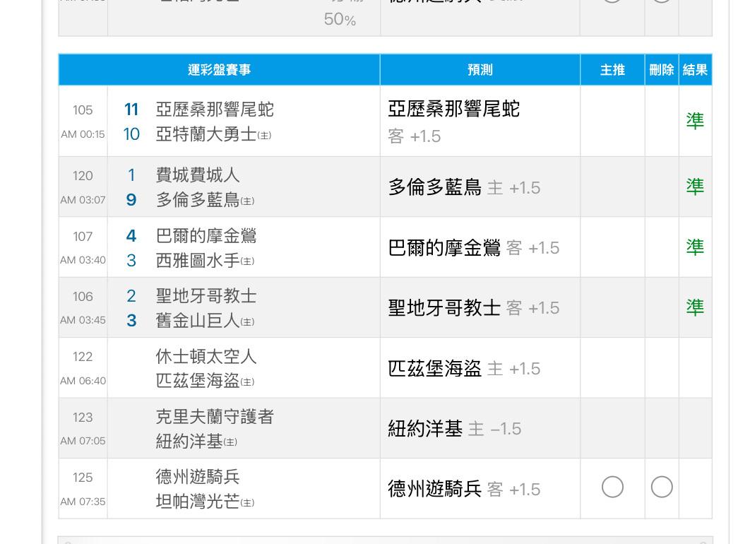This screenshot has height=544, width=738.
Task: Click the AM 03:07 game time
Action: coord(83,200)
